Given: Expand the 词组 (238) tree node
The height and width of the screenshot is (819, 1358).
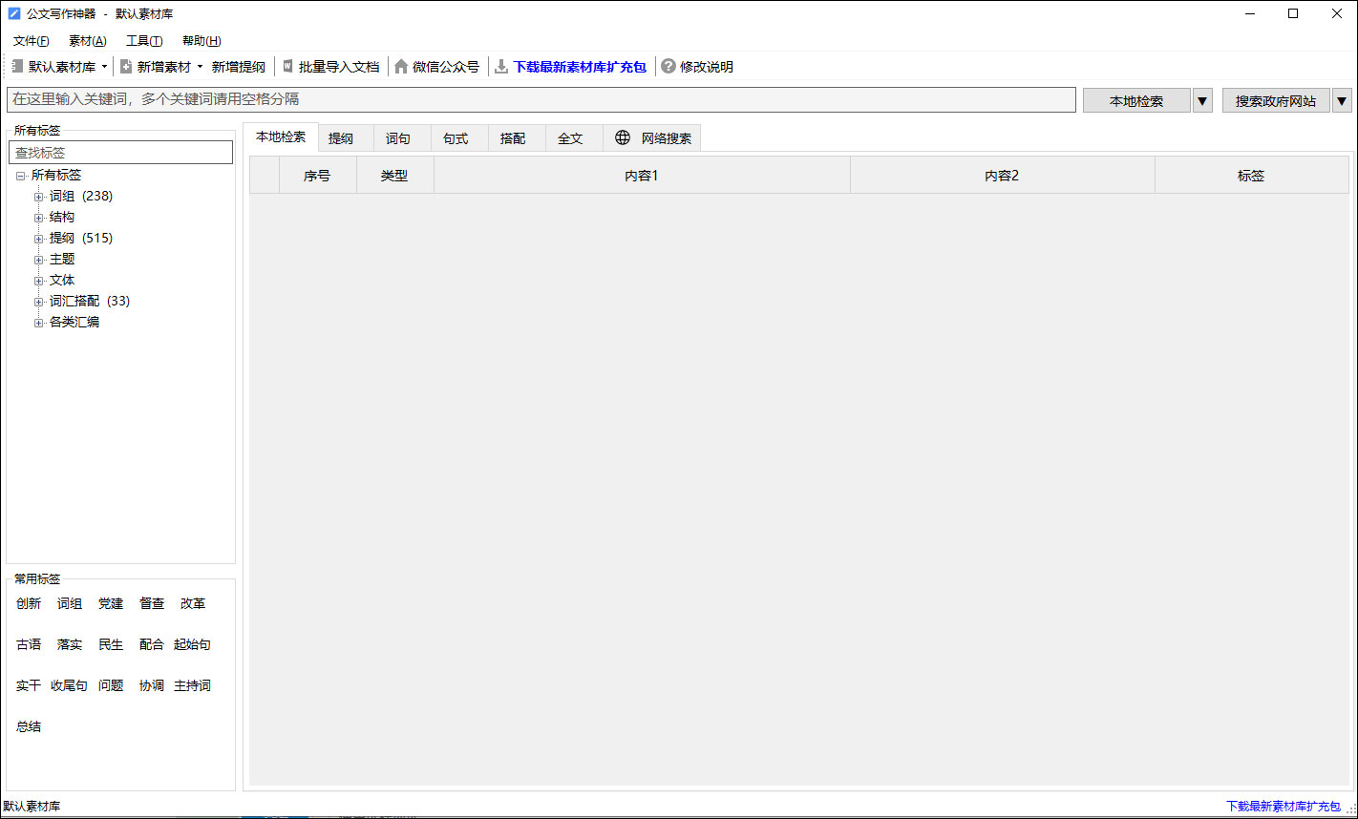Looking at the screenshot, I should point(39,197).
